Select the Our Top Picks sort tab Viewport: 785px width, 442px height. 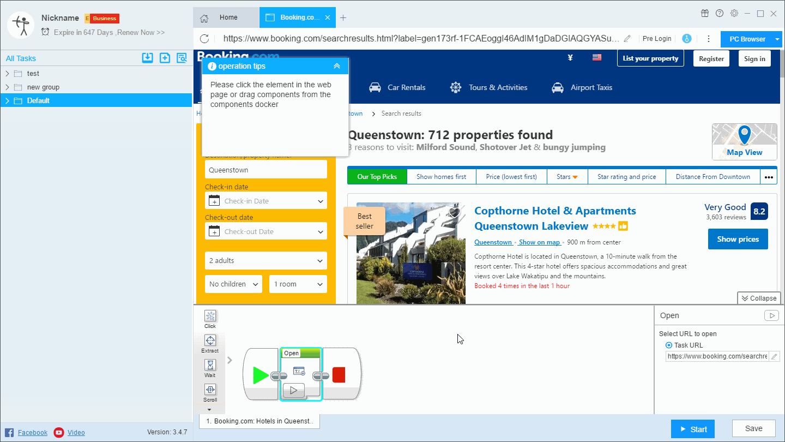(x=377, y=177)
